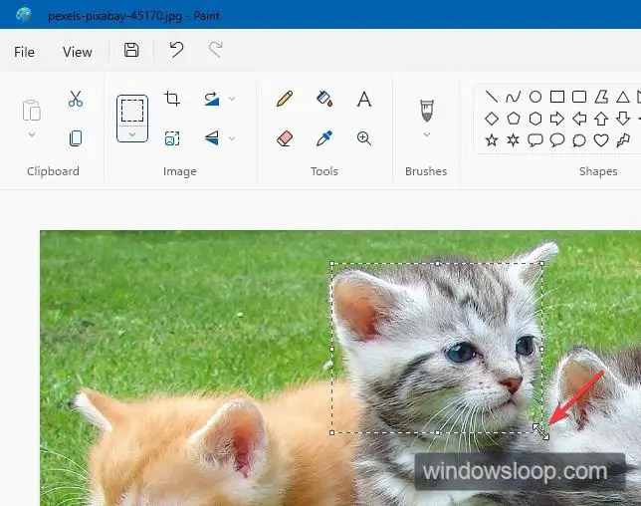
Task: Expand the Brushes dropdown chevron
Action: (x=426, y=134)
